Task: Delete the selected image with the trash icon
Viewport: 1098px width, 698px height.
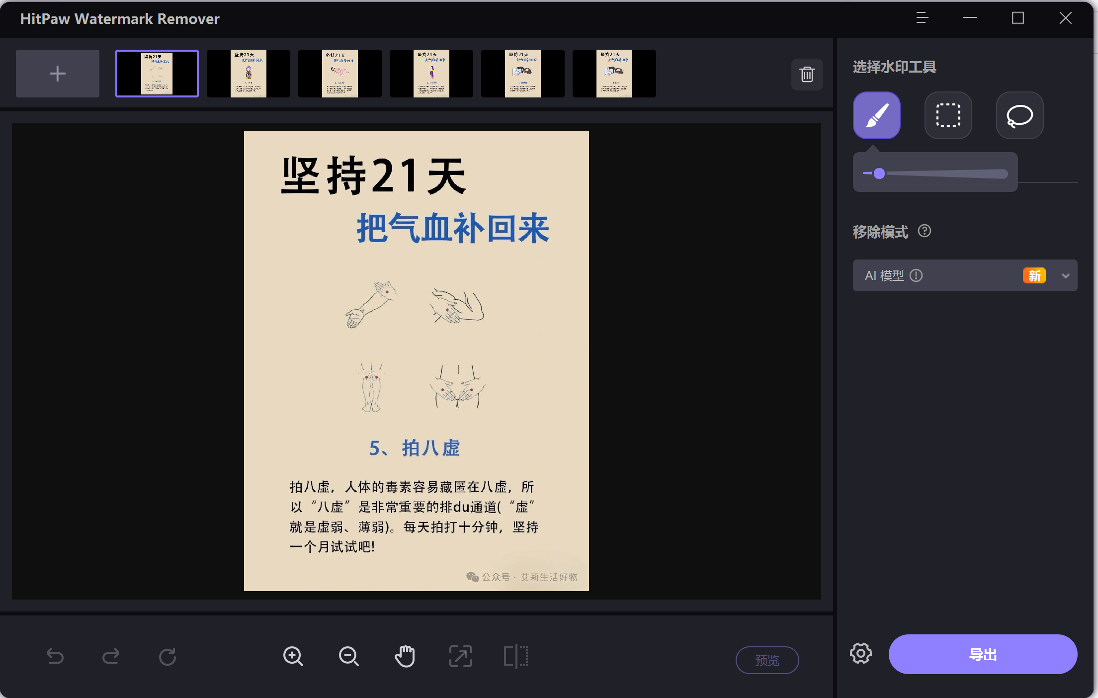Action: point(806,75)
